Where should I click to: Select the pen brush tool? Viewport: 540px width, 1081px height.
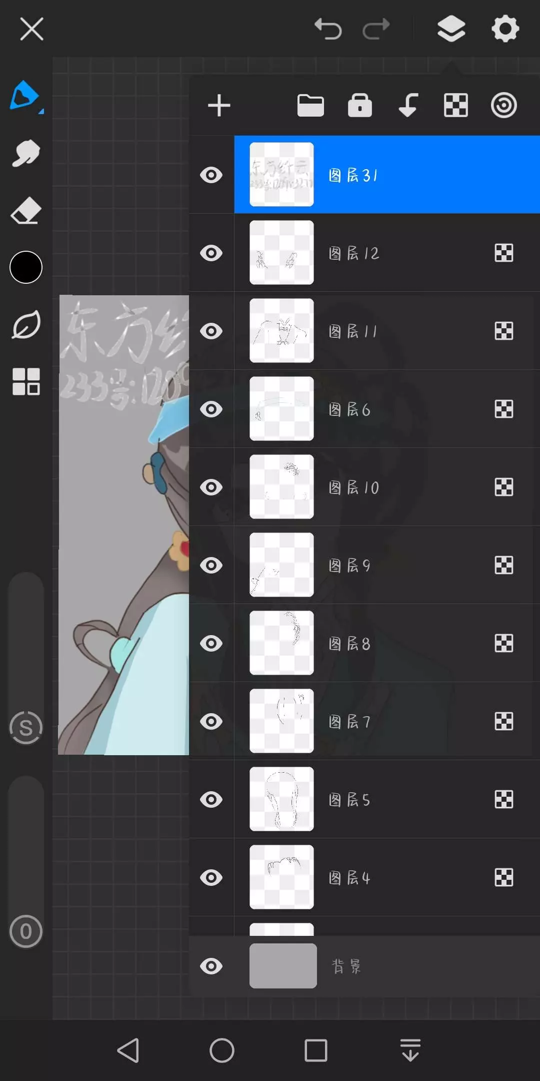click(25, 96)
